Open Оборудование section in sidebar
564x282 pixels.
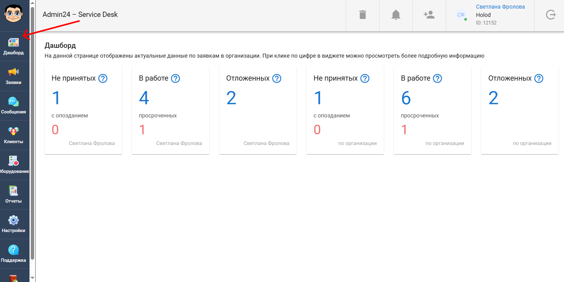(14, 165)
